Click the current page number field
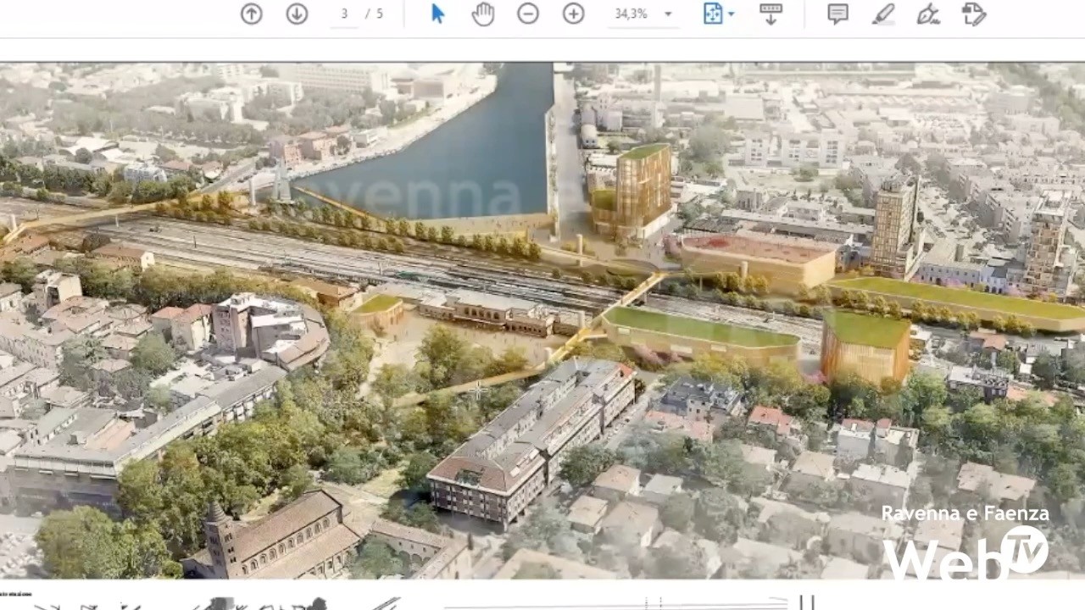This screenshot has height=610, width=1085. [344, 14]
